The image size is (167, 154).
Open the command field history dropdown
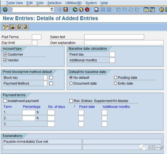coord(52,10)
